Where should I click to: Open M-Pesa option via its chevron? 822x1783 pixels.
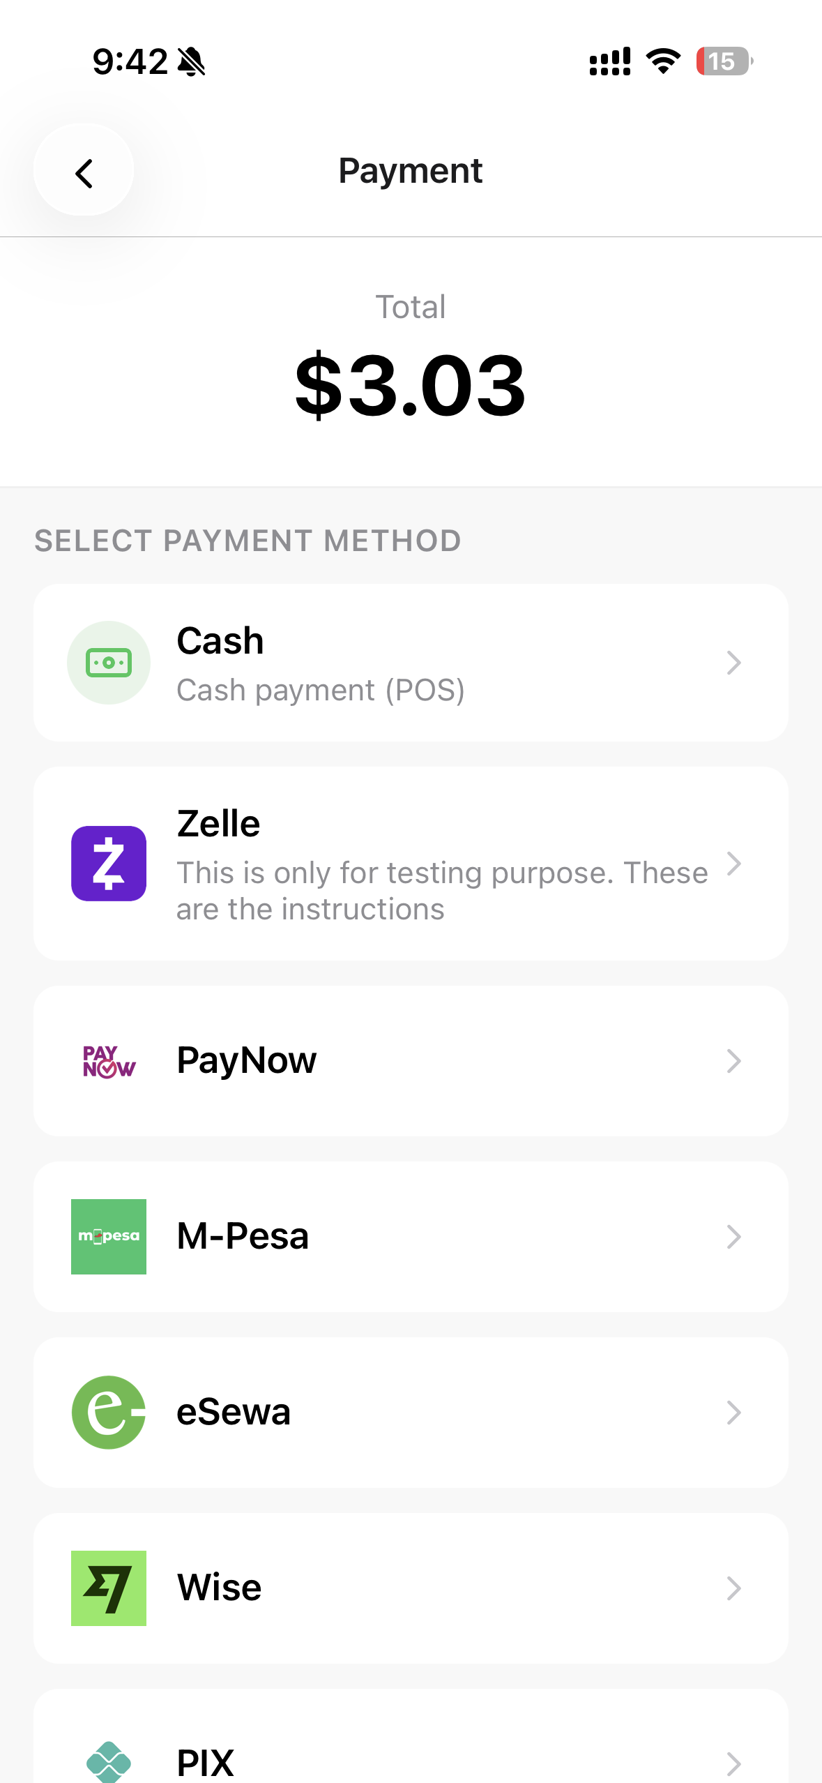pos(733,1236)
